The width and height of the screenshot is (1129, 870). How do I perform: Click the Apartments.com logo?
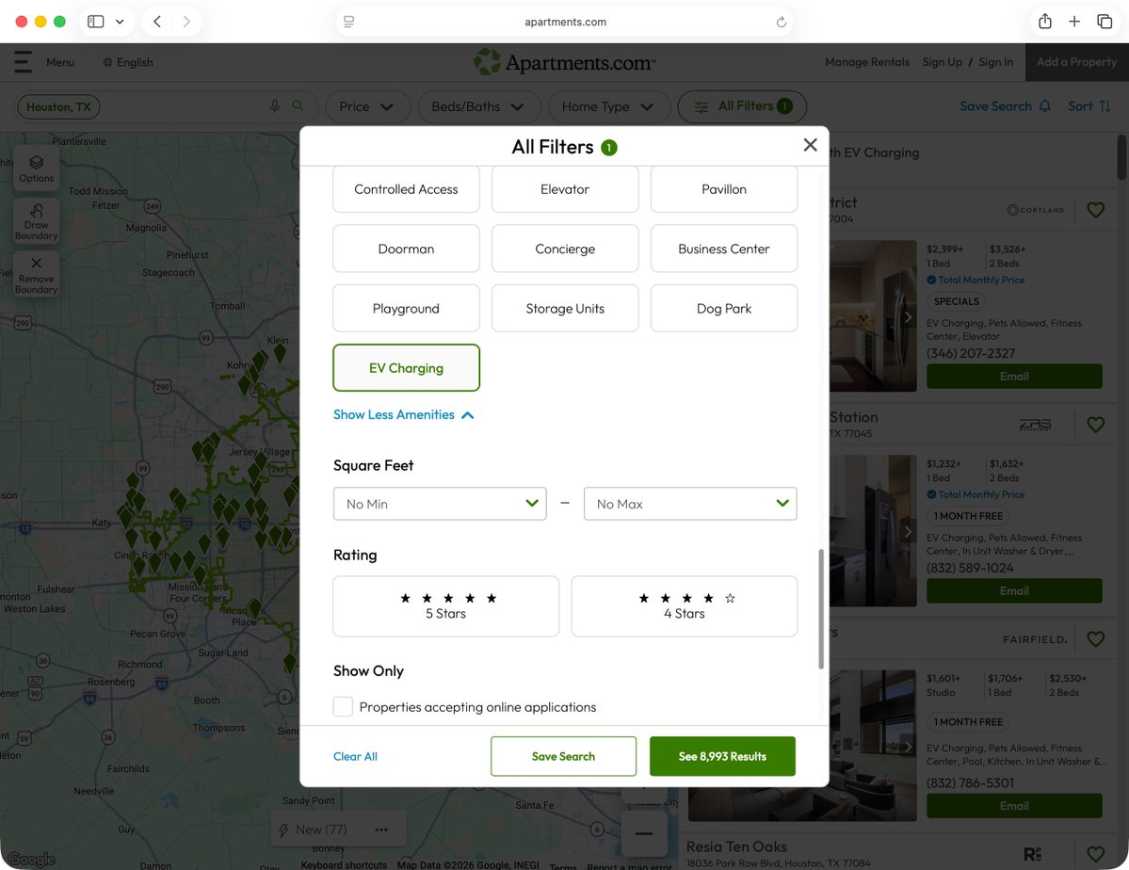pos(565,63)
